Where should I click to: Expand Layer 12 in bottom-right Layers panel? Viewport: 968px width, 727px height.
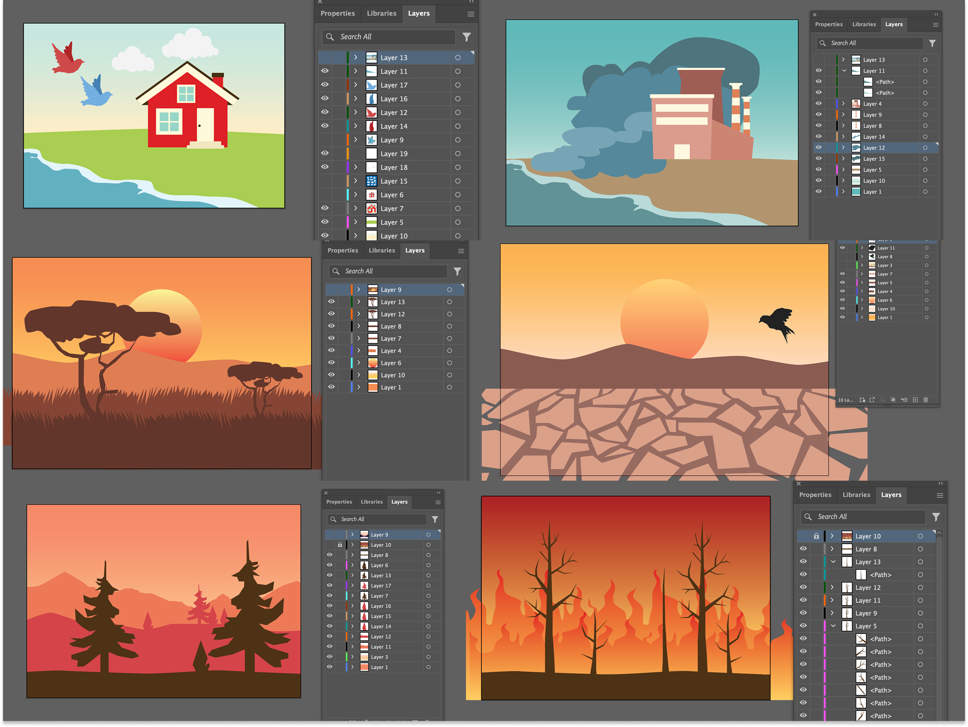point(832,587)
